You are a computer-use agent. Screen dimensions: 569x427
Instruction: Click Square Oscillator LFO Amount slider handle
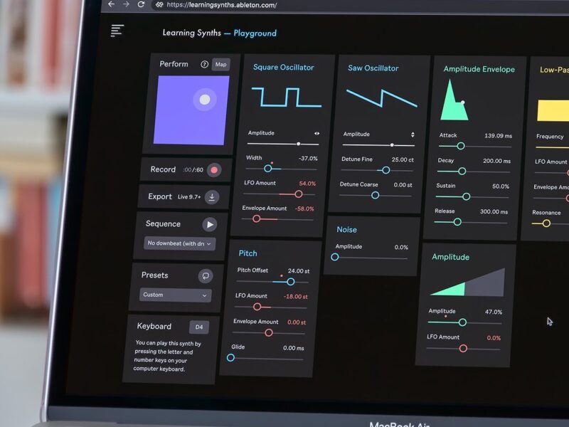298,194
